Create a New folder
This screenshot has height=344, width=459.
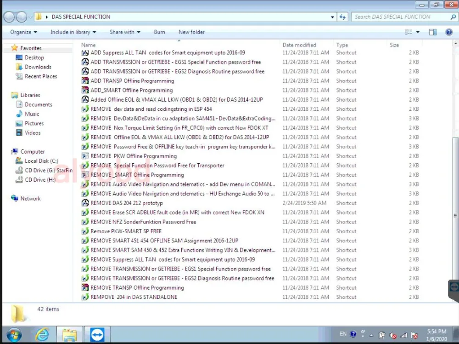click(191, 32)
